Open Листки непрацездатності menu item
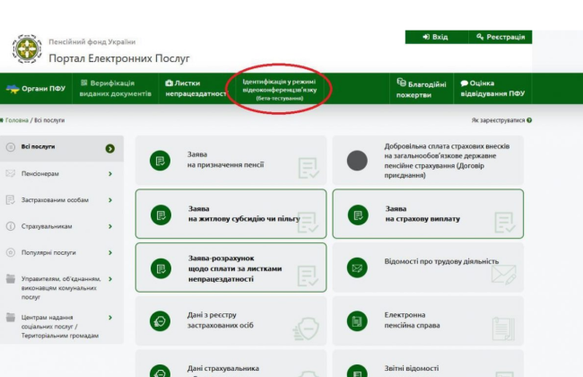Screen dimensions: 583x377 coord(196,89)
